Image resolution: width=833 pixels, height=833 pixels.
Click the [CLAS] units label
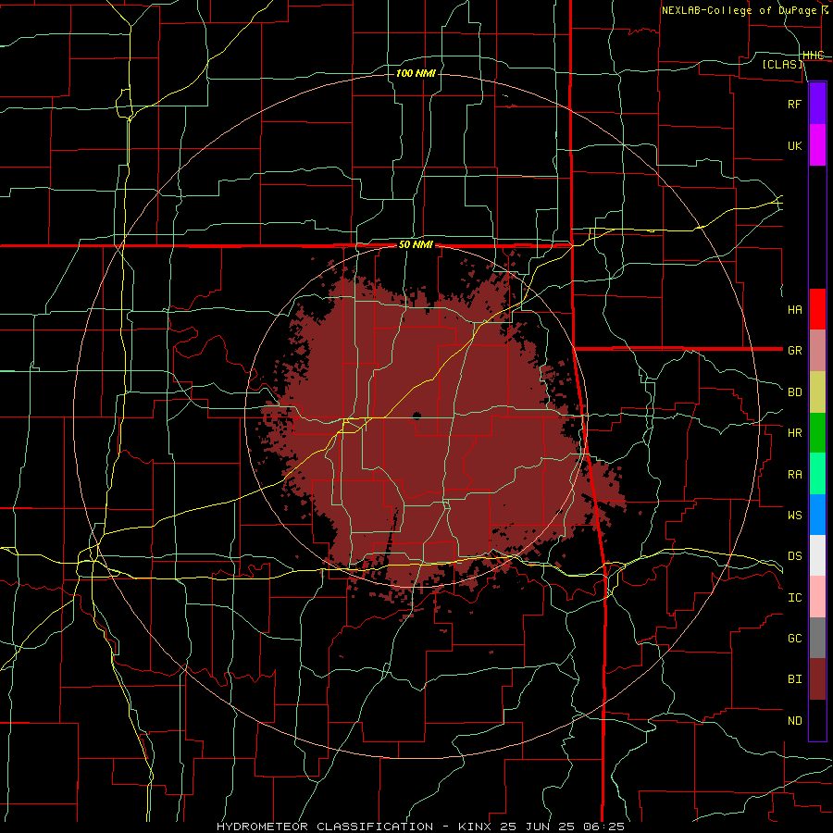coord(782,64)
